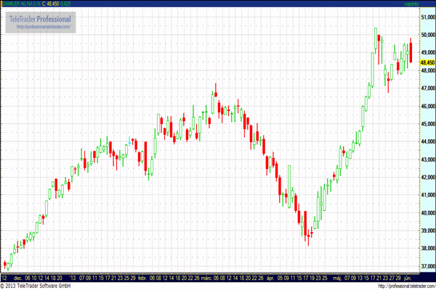The width and height of the screenshot is (436, 290).
Task: Click the 'jún.' month label on time axis
Action: click(x=408, y=277)
